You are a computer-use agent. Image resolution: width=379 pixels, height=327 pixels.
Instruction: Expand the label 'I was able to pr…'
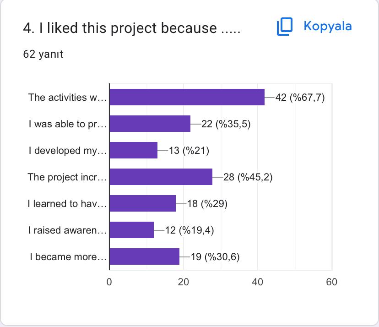pos(69,124)
